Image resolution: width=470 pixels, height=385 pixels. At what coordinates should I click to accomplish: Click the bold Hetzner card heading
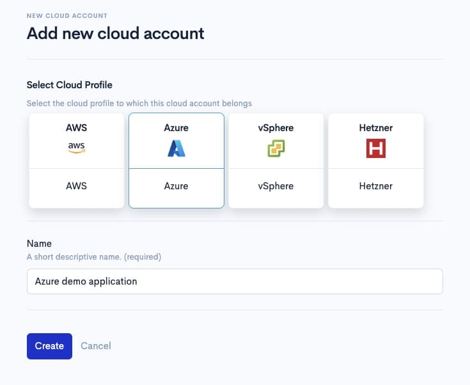coord(376,128)
